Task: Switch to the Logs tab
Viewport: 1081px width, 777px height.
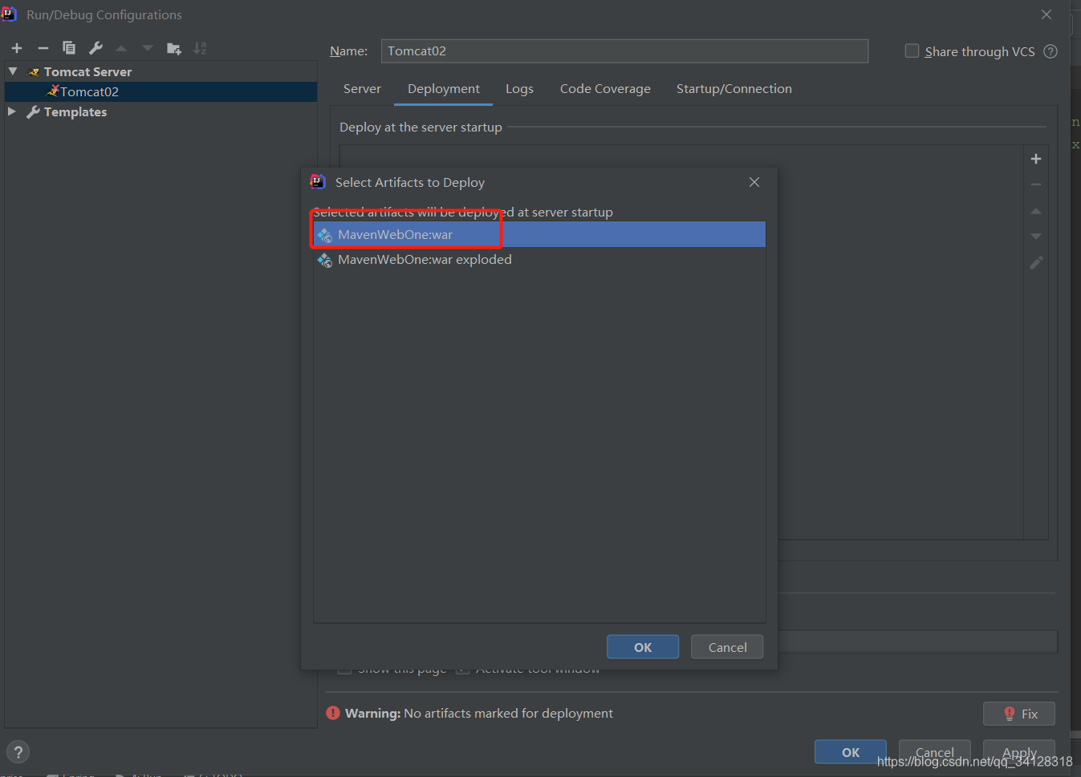Action: [519, 89]
